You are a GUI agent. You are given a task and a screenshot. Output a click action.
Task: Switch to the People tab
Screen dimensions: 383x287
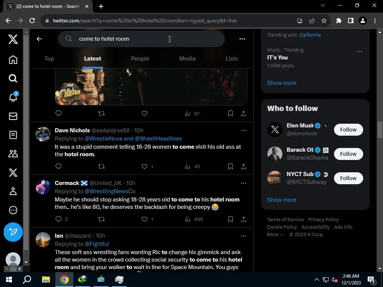point(140,59)
